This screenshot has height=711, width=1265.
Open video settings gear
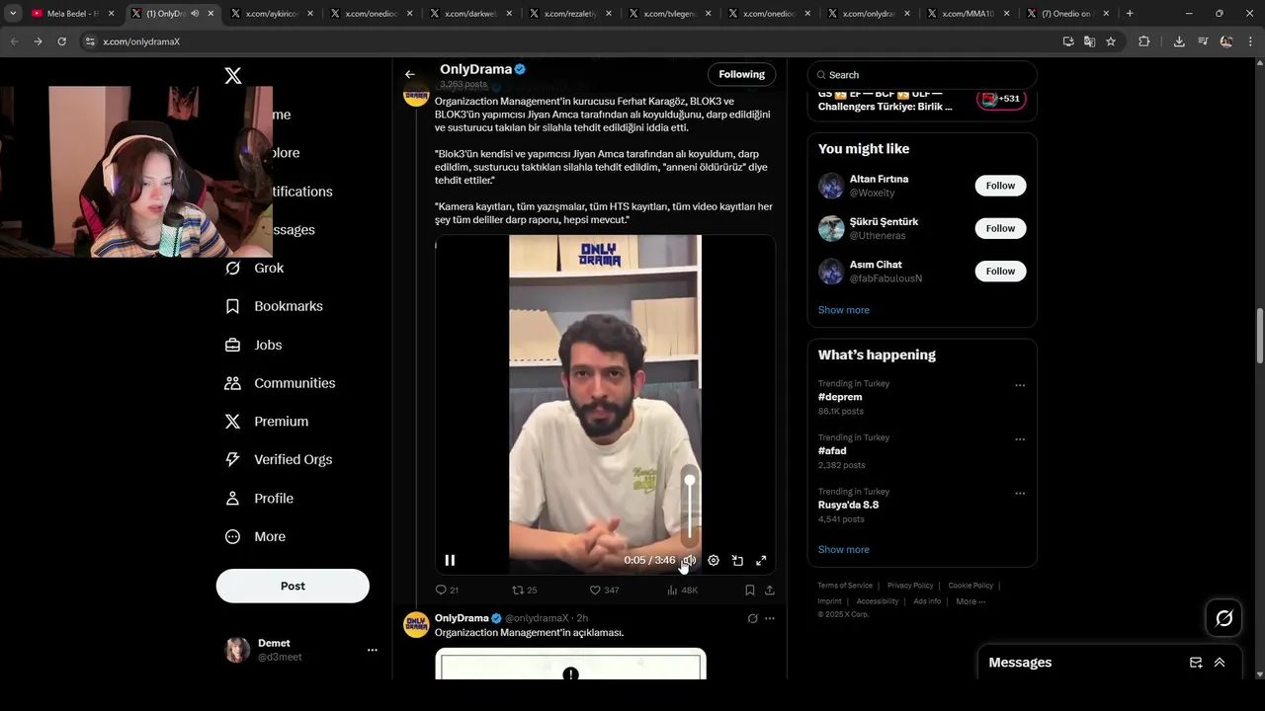[714, 560]
